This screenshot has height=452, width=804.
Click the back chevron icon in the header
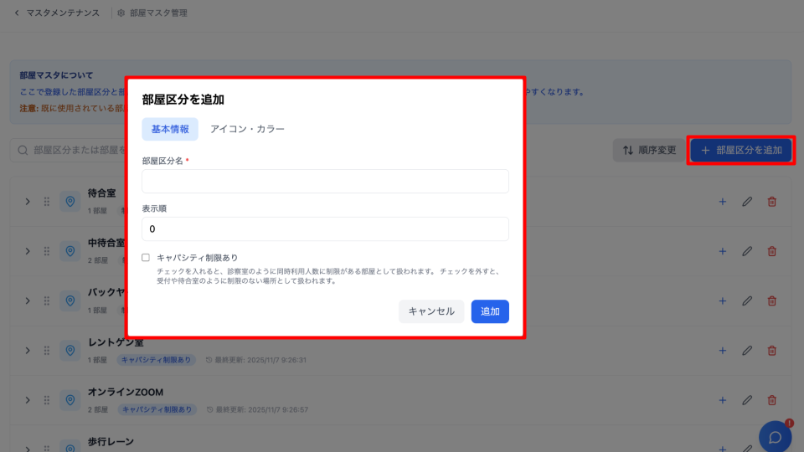17,13
